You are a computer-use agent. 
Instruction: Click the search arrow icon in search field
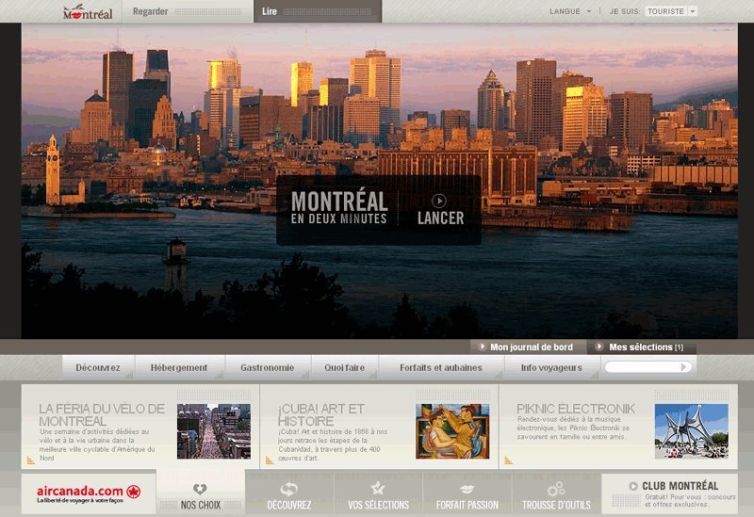[684, 367]
